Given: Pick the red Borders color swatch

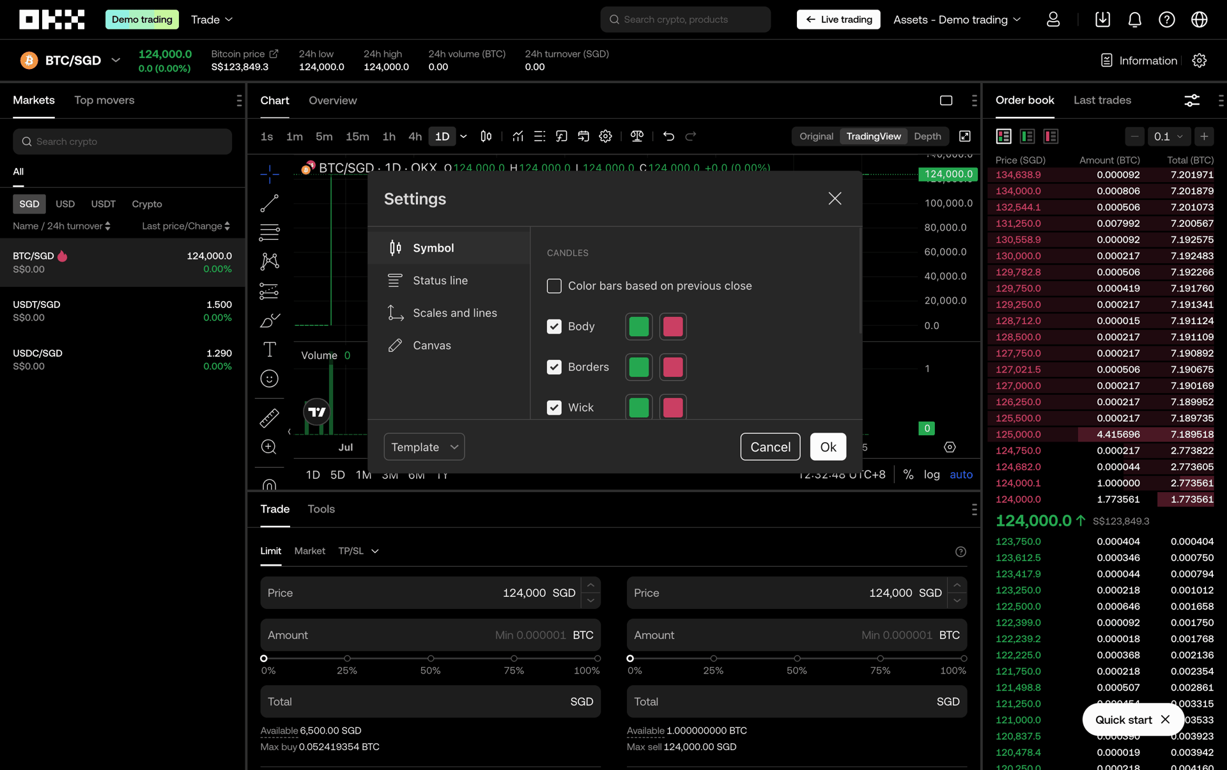Looking at the screenshot, I should tap(673, 367).
